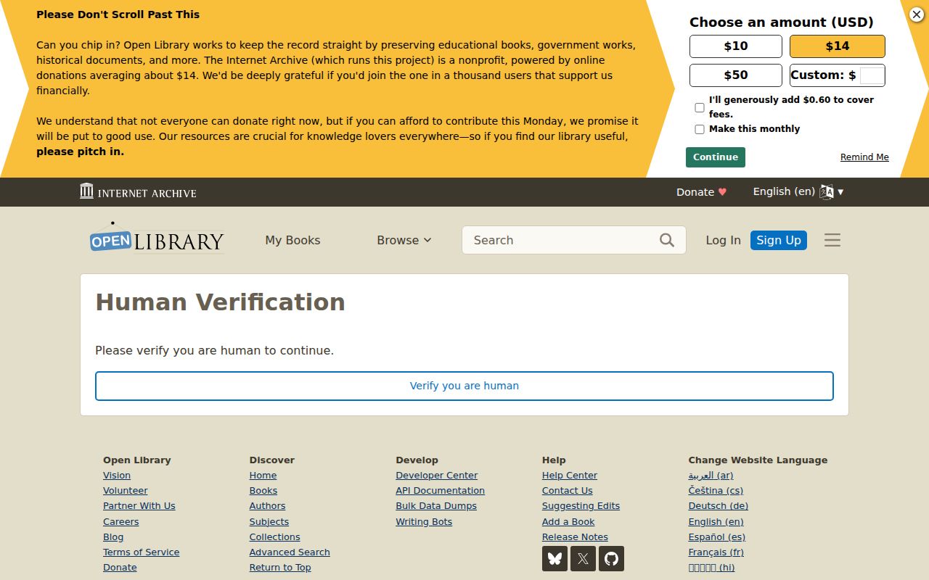Open Developer Center link
The image size is (929, 580).
tap(437, 476)
